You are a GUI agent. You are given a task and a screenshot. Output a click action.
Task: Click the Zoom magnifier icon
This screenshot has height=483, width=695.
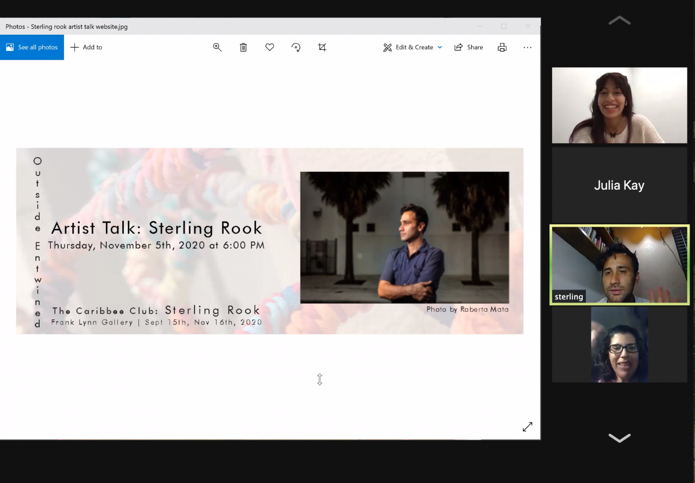[x=217, y=47]
